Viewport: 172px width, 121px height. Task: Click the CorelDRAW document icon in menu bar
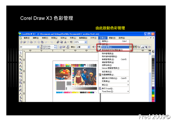click(x=21, y=38)
